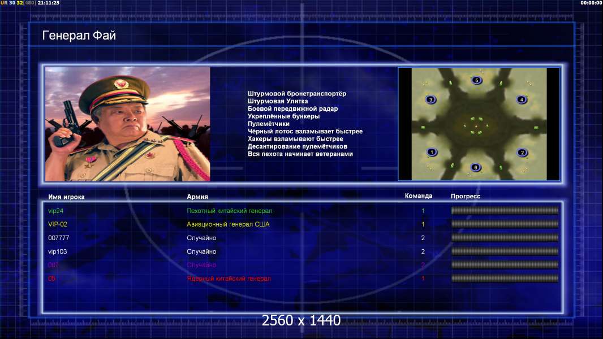Click team number in the vip103 row

pyautogui.click(x=423, y=251)
